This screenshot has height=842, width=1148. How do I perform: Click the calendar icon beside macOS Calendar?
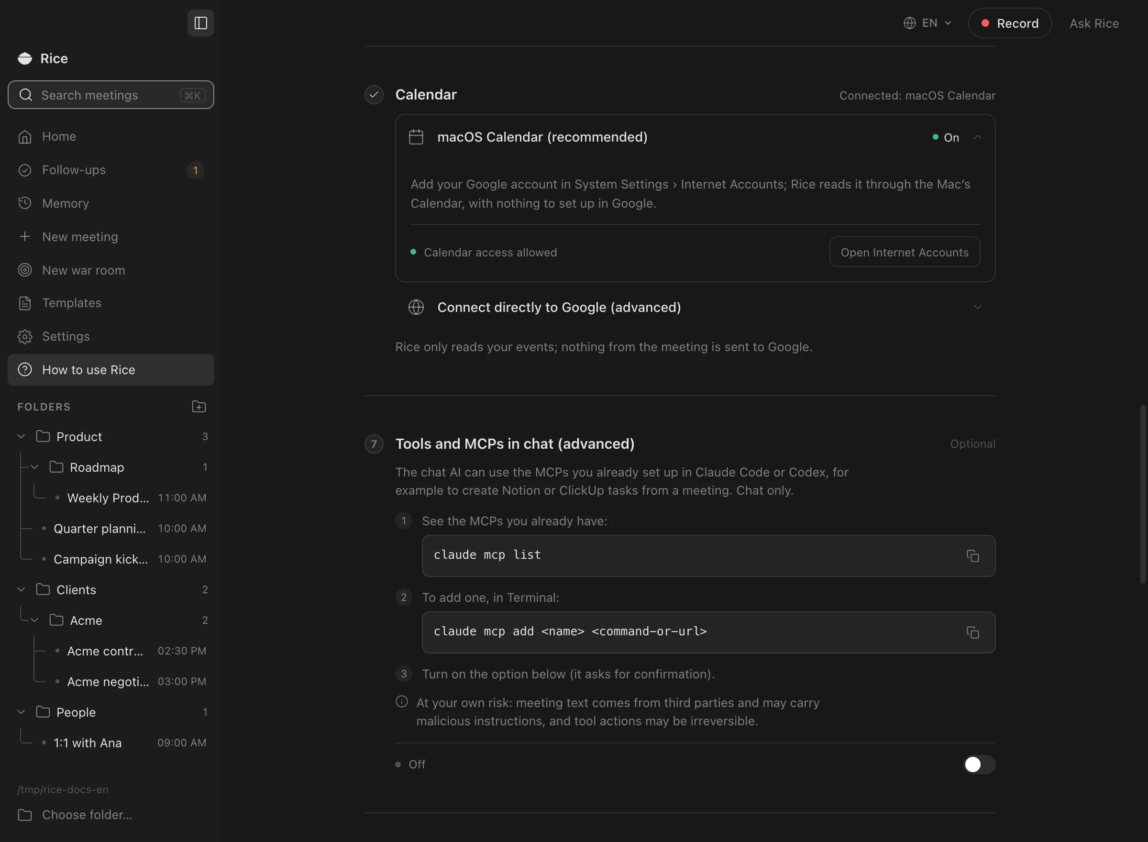416,137
